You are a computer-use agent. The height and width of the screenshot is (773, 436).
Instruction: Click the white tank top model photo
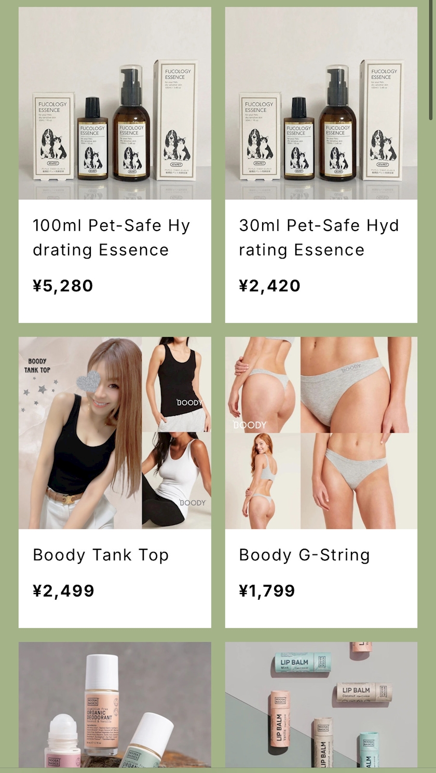(x=176, y=481)
